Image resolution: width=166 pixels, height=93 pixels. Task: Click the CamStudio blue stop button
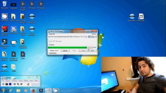tap(10, 84)
